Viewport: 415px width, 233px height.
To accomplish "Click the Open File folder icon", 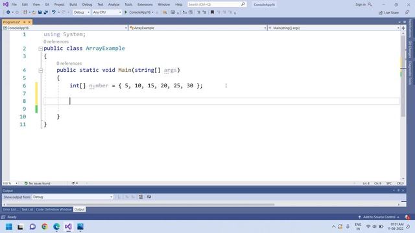I will coord(34,12).
